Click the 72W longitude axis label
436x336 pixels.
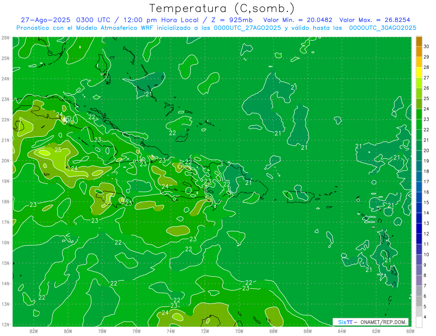click(x=205, y=331)
